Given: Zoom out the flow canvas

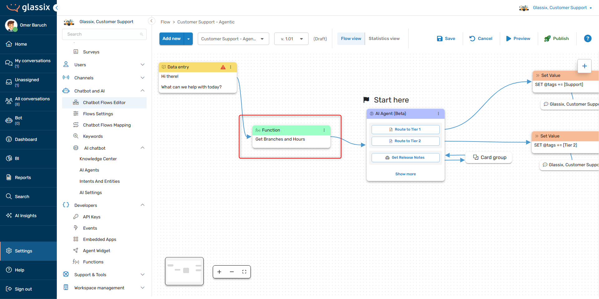Looking at the screenshot, I should (x=232, y=272).
